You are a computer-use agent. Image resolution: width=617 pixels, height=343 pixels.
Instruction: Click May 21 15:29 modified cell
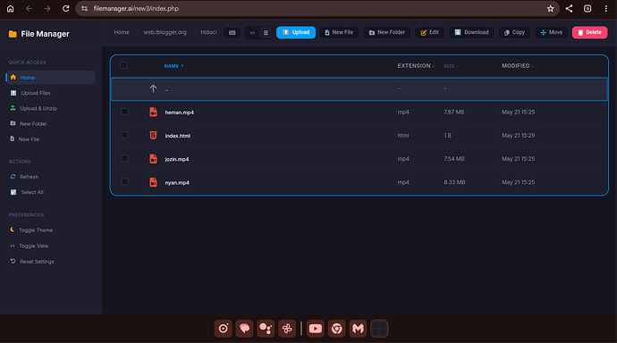518,135
